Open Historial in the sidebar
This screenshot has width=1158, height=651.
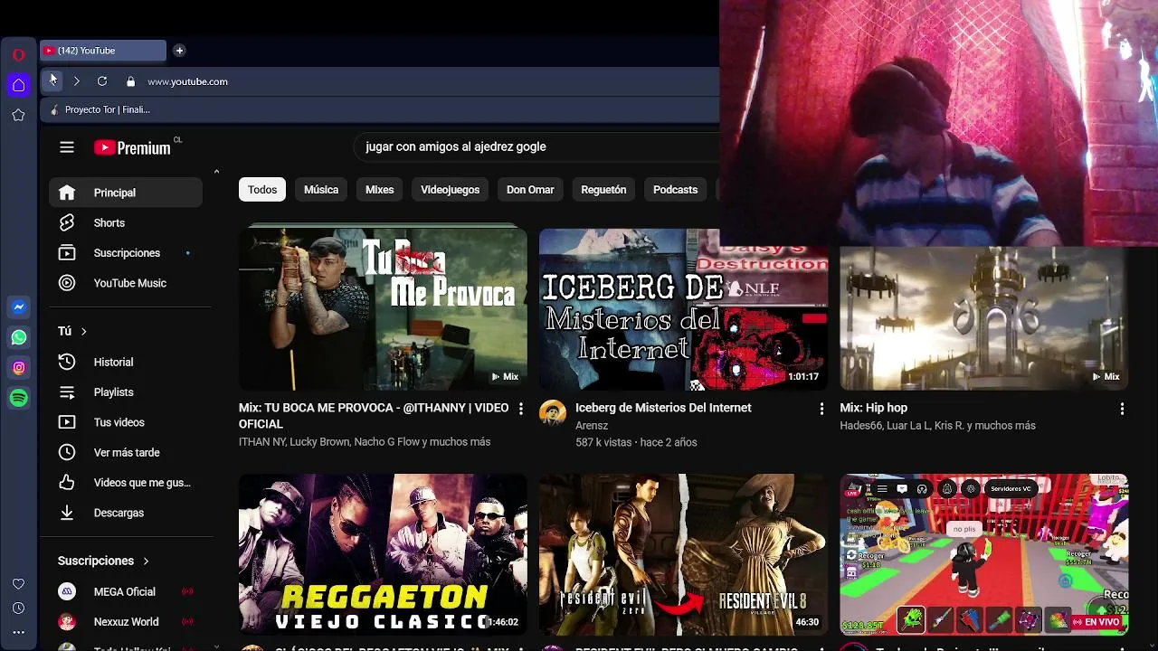[126, 362]
